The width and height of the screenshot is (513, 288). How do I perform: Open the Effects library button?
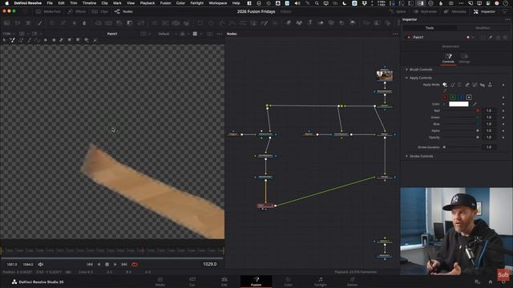click(77, 11)
